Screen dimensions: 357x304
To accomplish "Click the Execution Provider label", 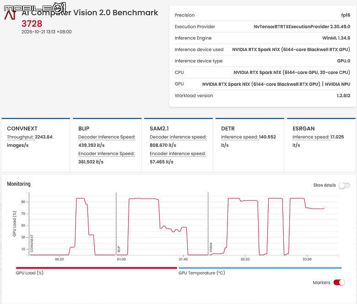I will 195,27.
